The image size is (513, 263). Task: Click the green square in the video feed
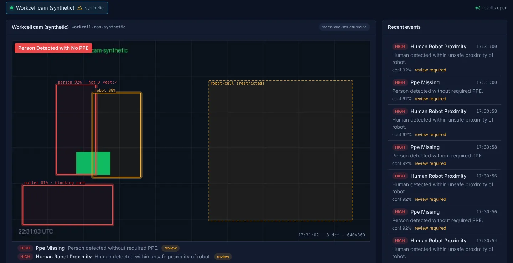93,163
